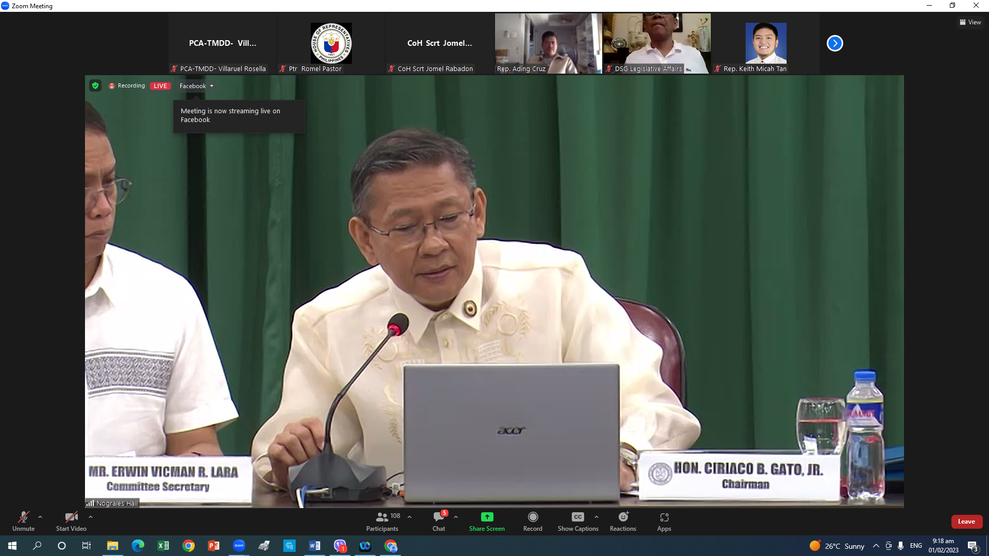Open Word from taskbar
989x556 pixels.
pos(314,546)
